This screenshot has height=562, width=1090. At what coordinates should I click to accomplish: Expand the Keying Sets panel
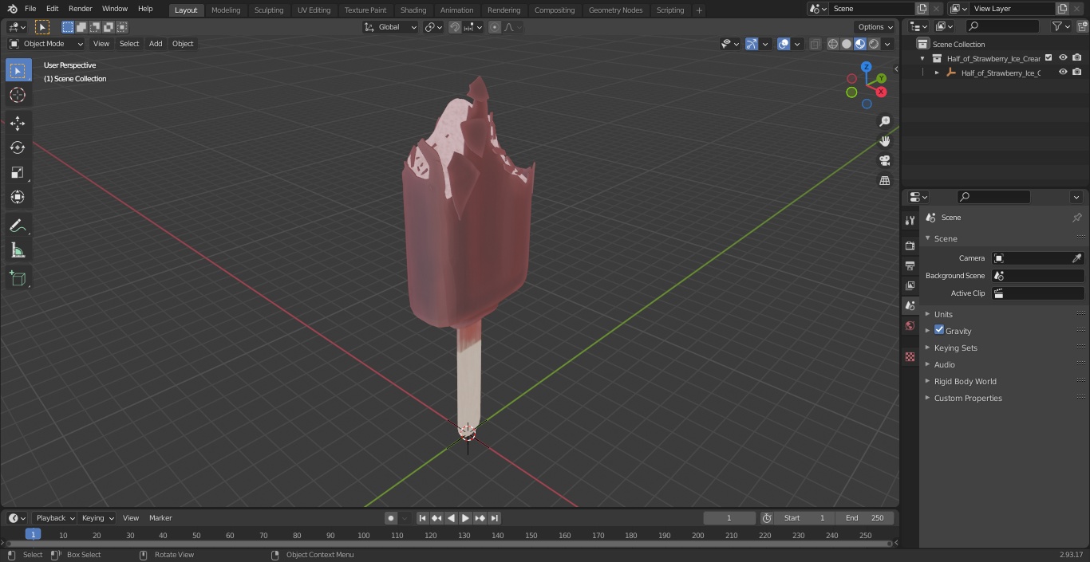coord(955,348)
